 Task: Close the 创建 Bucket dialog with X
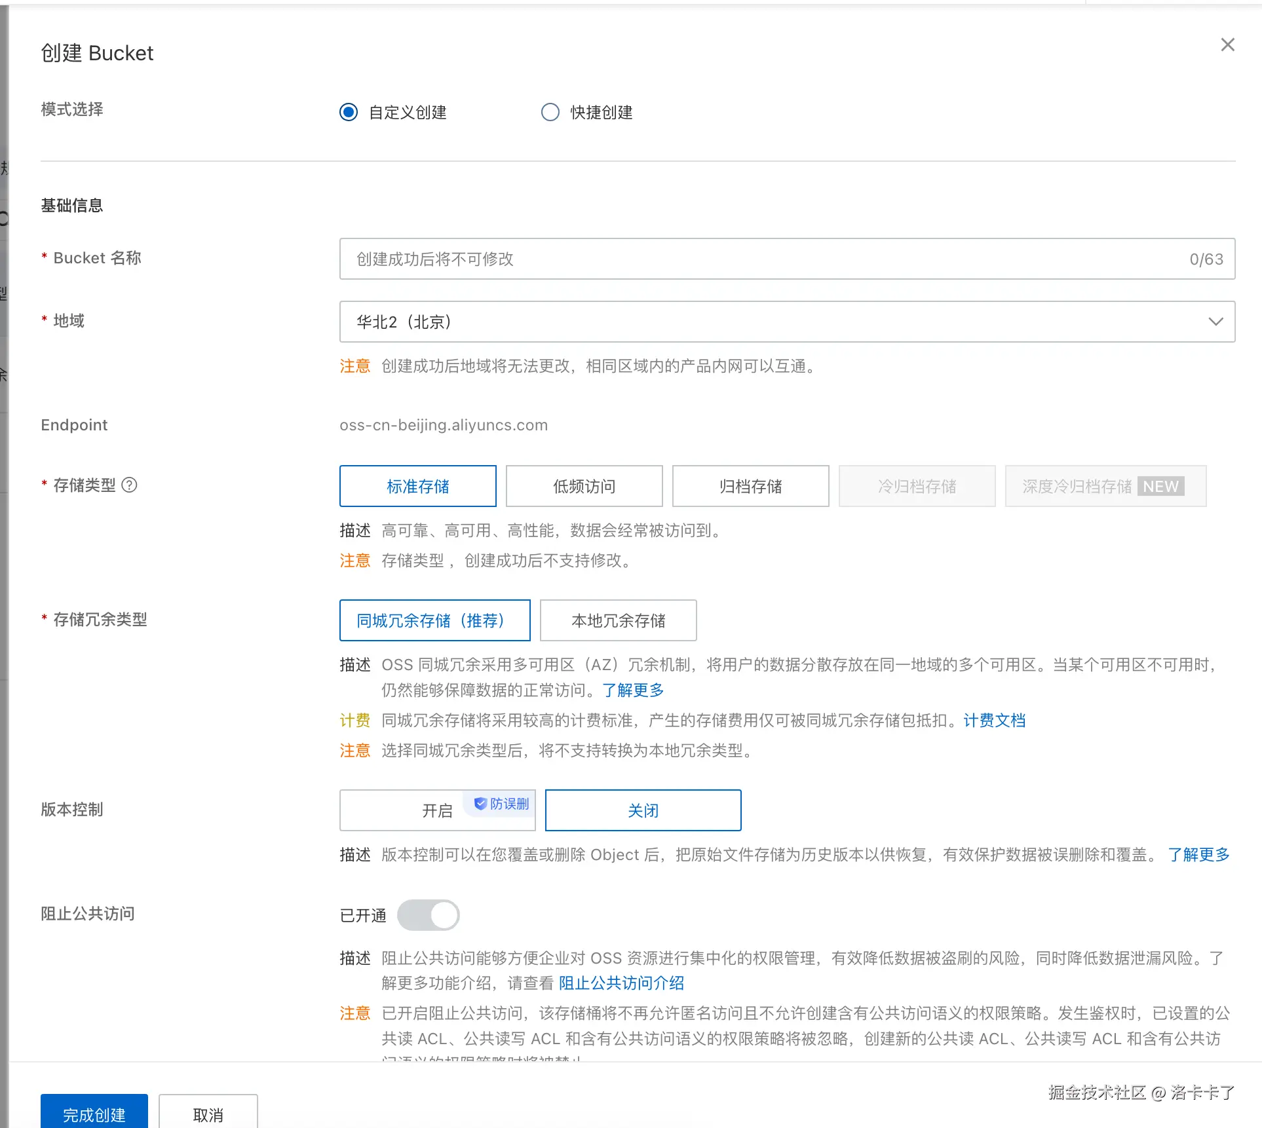pos(1227,45)
